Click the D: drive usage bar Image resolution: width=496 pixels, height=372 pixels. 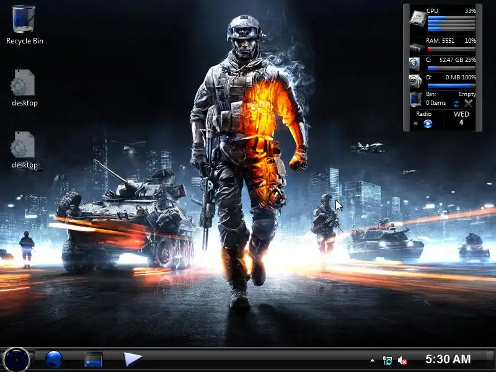point(451,86)
